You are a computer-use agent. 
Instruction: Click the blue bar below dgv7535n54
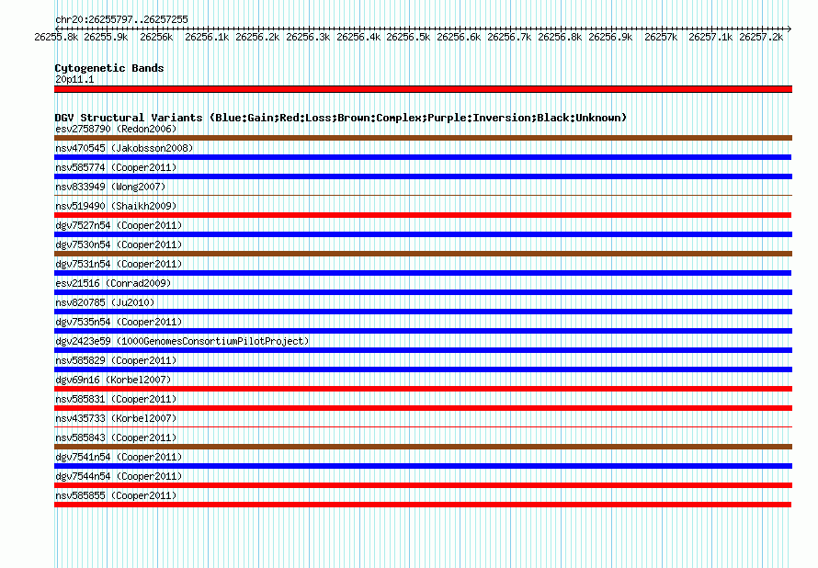click(423, 331)
